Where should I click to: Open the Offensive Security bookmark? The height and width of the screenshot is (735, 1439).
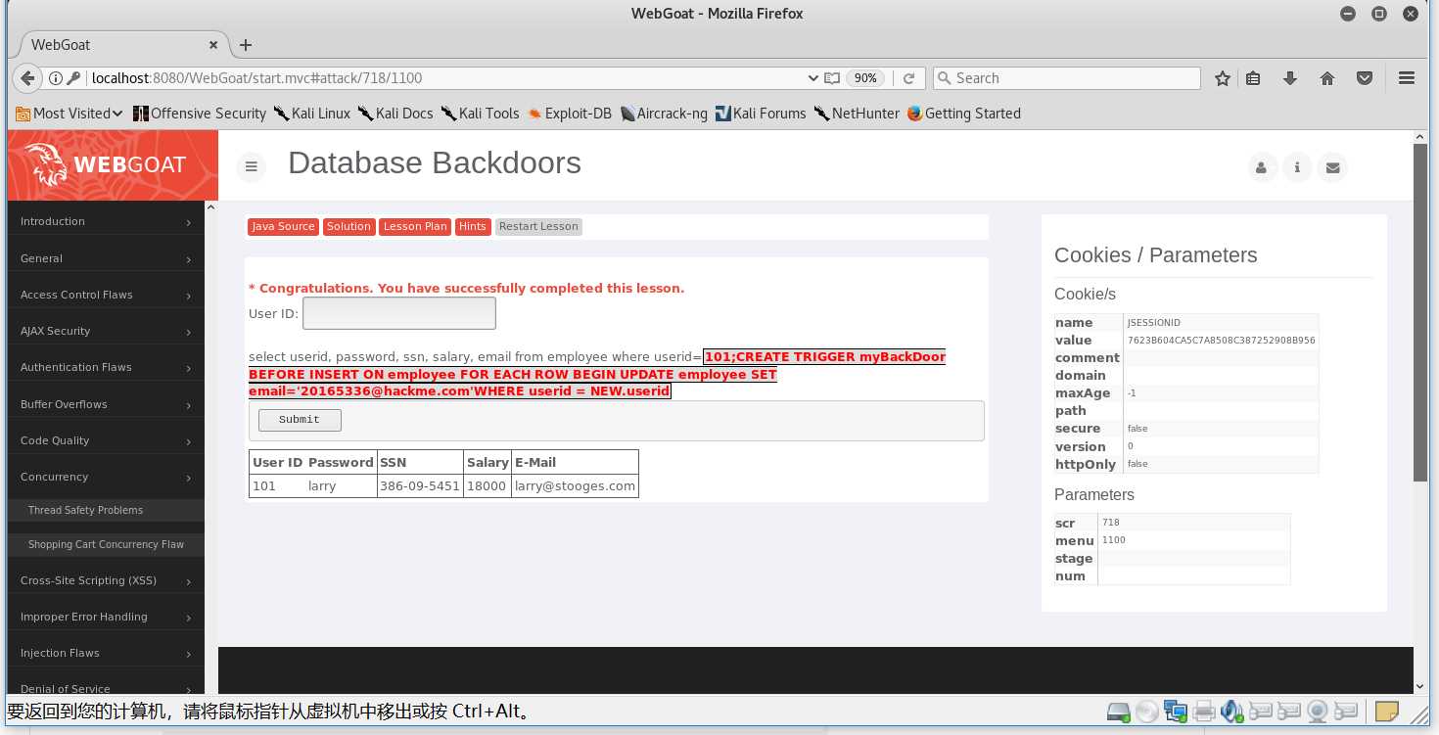coord(200,114)
